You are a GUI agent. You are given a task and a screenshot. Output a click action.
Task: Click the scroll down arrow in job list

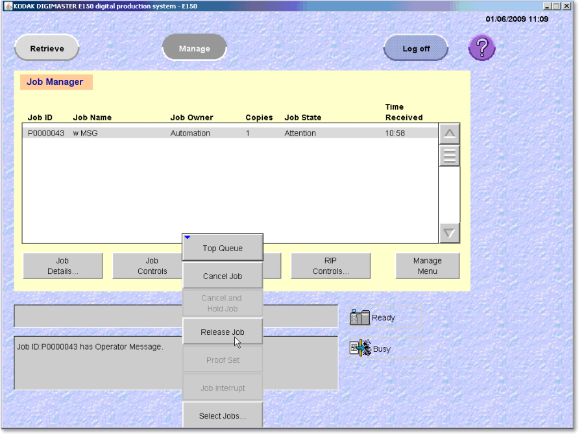pyautogui.click(x=449, y=232)
